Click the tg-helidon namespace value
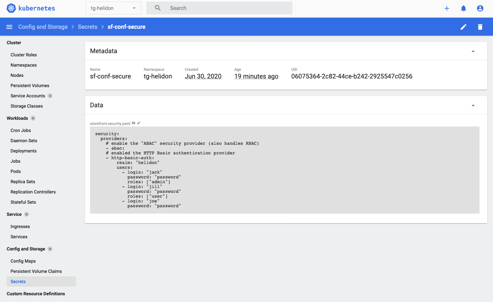Screen dimensions: 493x302 click(158, 76)
